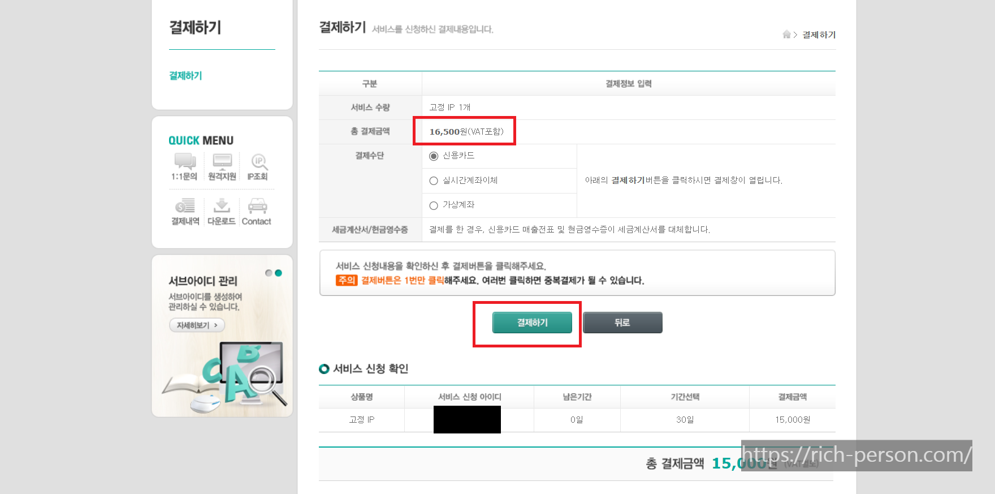This screenshot has height=494, width=995.
Task: Click the 자세히보기 button in sub-ID banner
Action: [197, 325]
